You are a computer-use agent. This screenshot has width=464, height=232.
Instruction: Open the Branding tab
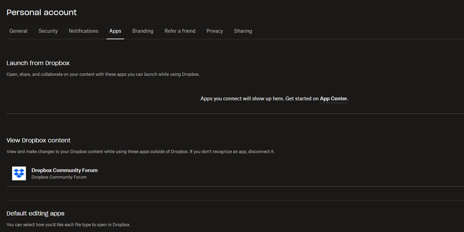click(x=143, y=31)
